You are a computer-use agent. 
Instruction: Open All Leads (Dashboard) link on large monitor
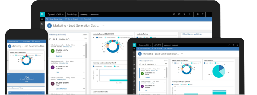point(57,35)
